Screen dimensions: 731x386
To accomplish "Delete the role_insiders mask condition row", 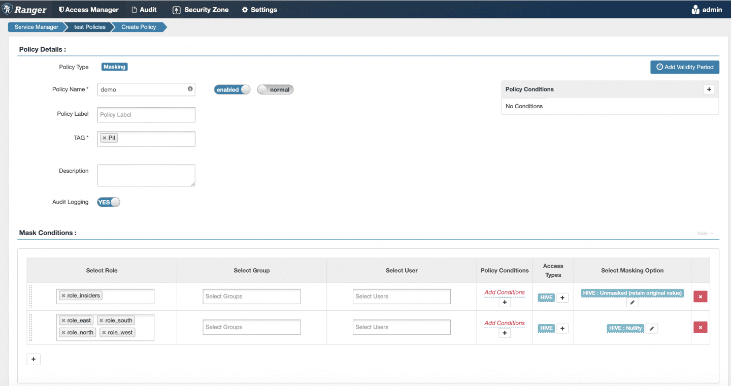I will (x=701, y=297).
